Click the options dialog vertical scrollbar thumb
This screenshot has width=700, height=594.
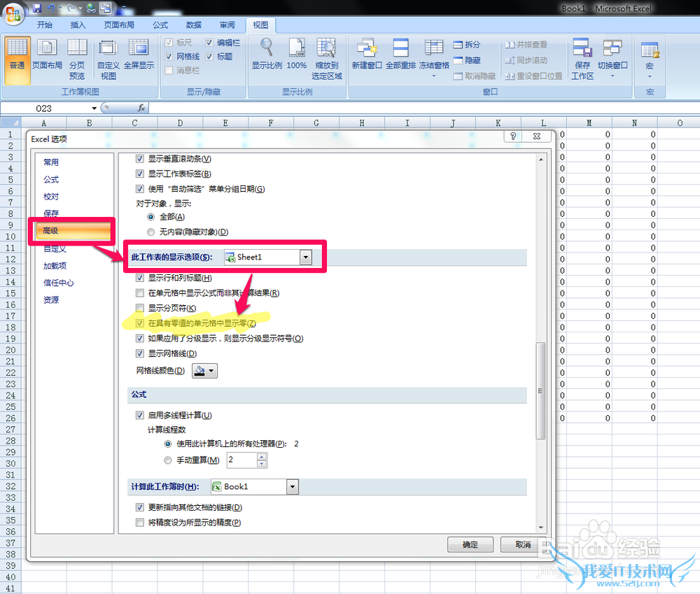tap(540, 391)
